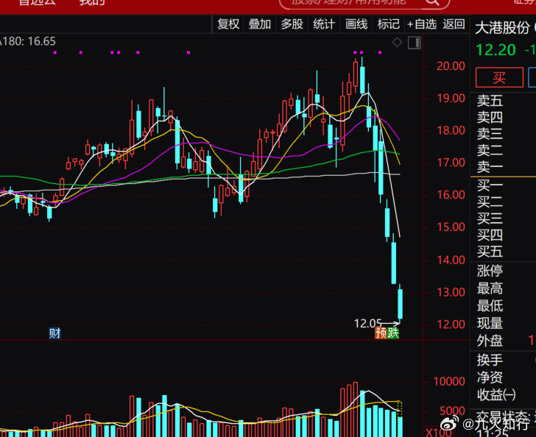Open the 多股 multi-stock view
Screen dimensions: 536x437
pyautogui.click(x=292, y=24)
